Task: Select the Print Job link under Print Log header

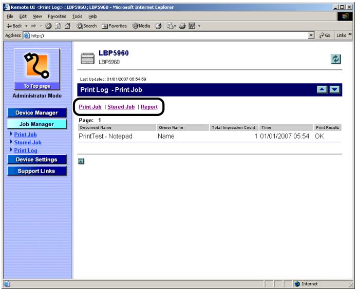Action: [90, 107]
